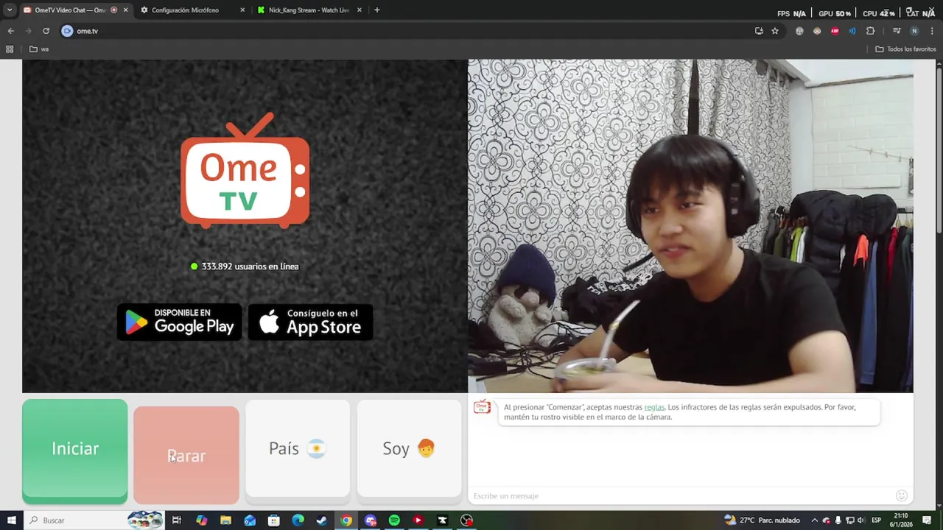Close the Nick_Kang Stream tab
Screen dimensions: 943x530
pos(360,10)
